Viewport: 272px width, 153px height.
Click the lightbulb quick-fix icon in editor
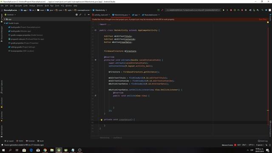tap(102, 120)
